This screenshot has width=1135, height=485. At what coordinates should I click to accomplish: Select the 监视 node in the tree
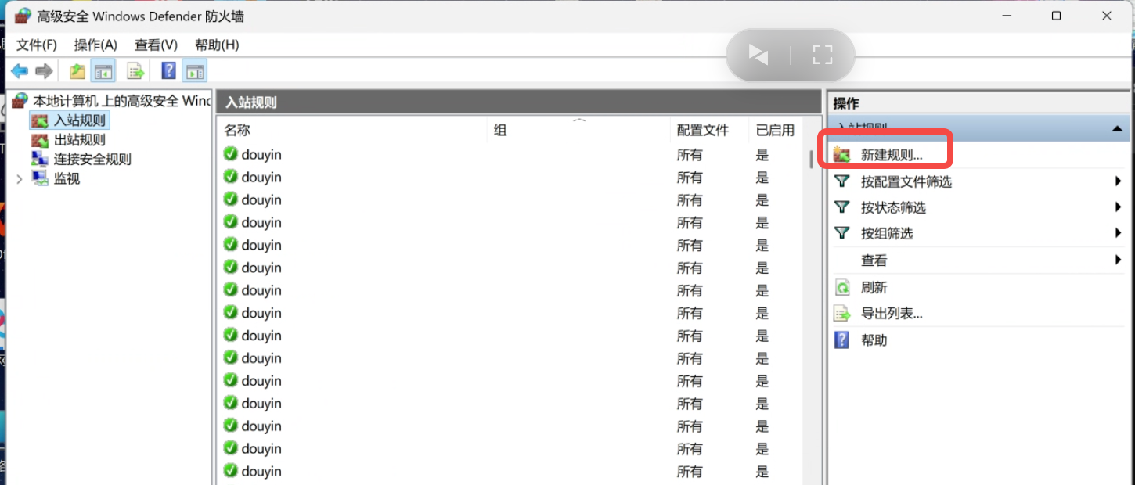coord(56,178)
